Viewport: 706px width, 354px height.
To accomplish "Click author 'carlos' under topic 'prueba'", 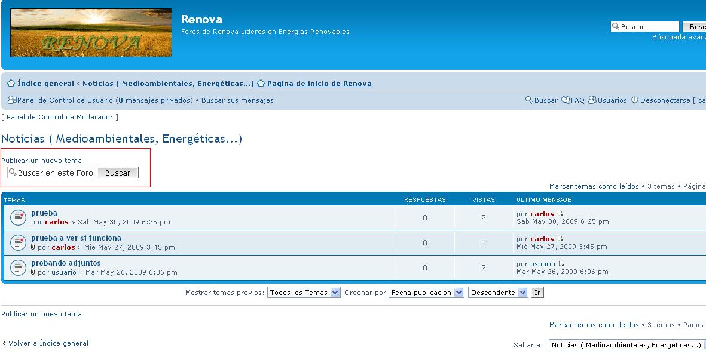I will [x=57, y=222].
